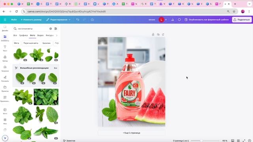Click the Страница 1 из 1 indicator
253x142 pixels.
click(x=181, y=140)
